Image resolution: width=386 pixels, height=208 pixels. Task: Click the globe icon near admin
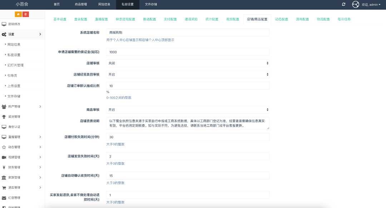pos(355,4)
